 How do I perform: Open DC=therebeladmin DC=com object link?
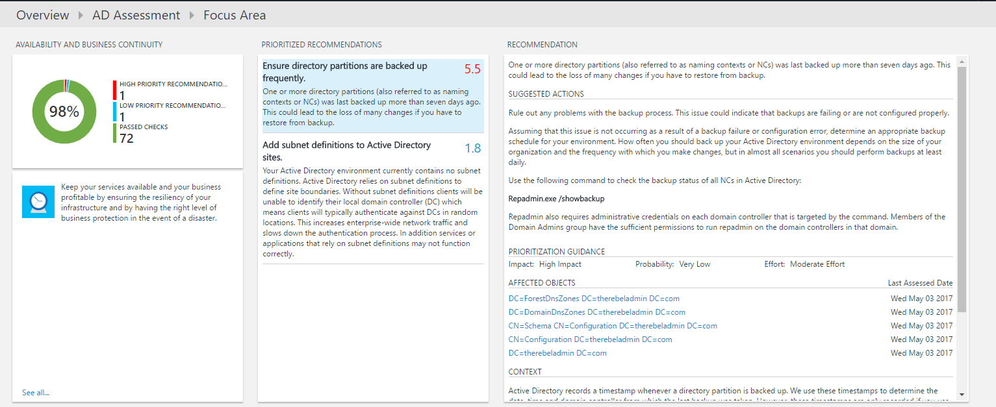point(557,353)
